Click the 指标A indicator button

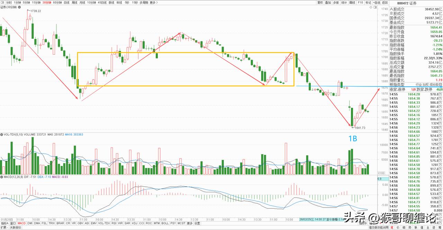(4, 223)
